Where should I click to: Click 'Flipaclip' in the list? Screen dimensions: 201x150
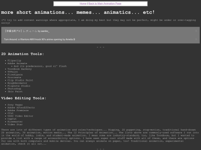pyautogui.click(x=14, y=61)
